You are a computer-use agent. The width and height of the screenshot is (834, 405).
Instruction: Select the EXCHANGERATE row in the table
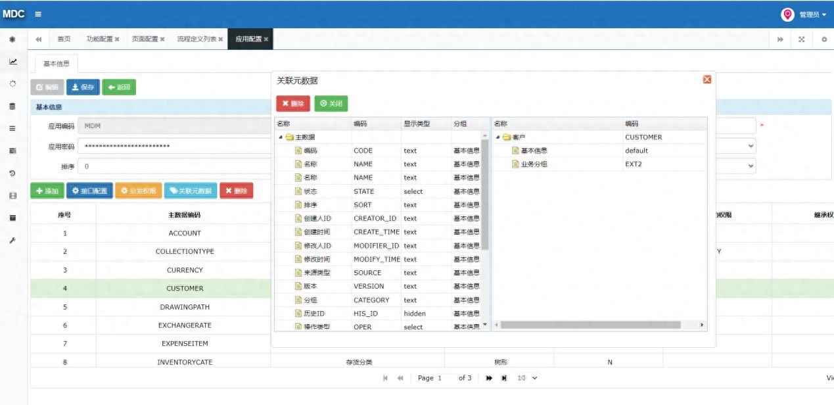[151, 325]
